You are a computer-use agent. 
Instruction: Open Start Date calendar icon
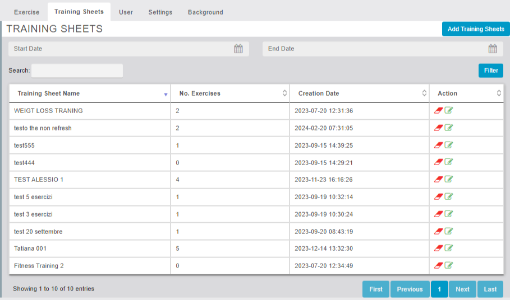point(238,49)
